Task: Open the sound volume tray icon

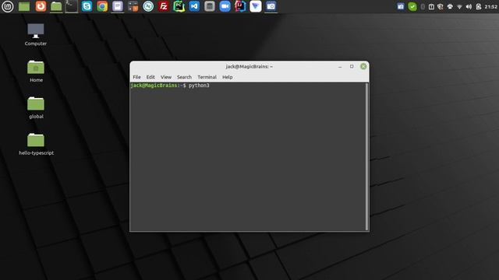Action: click(469, 6)
